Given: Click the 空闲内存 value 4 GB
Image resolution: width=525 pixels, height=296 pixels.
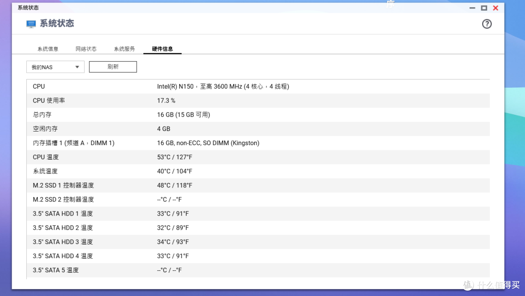Looking at the screenshot, I should pos(164,129).
